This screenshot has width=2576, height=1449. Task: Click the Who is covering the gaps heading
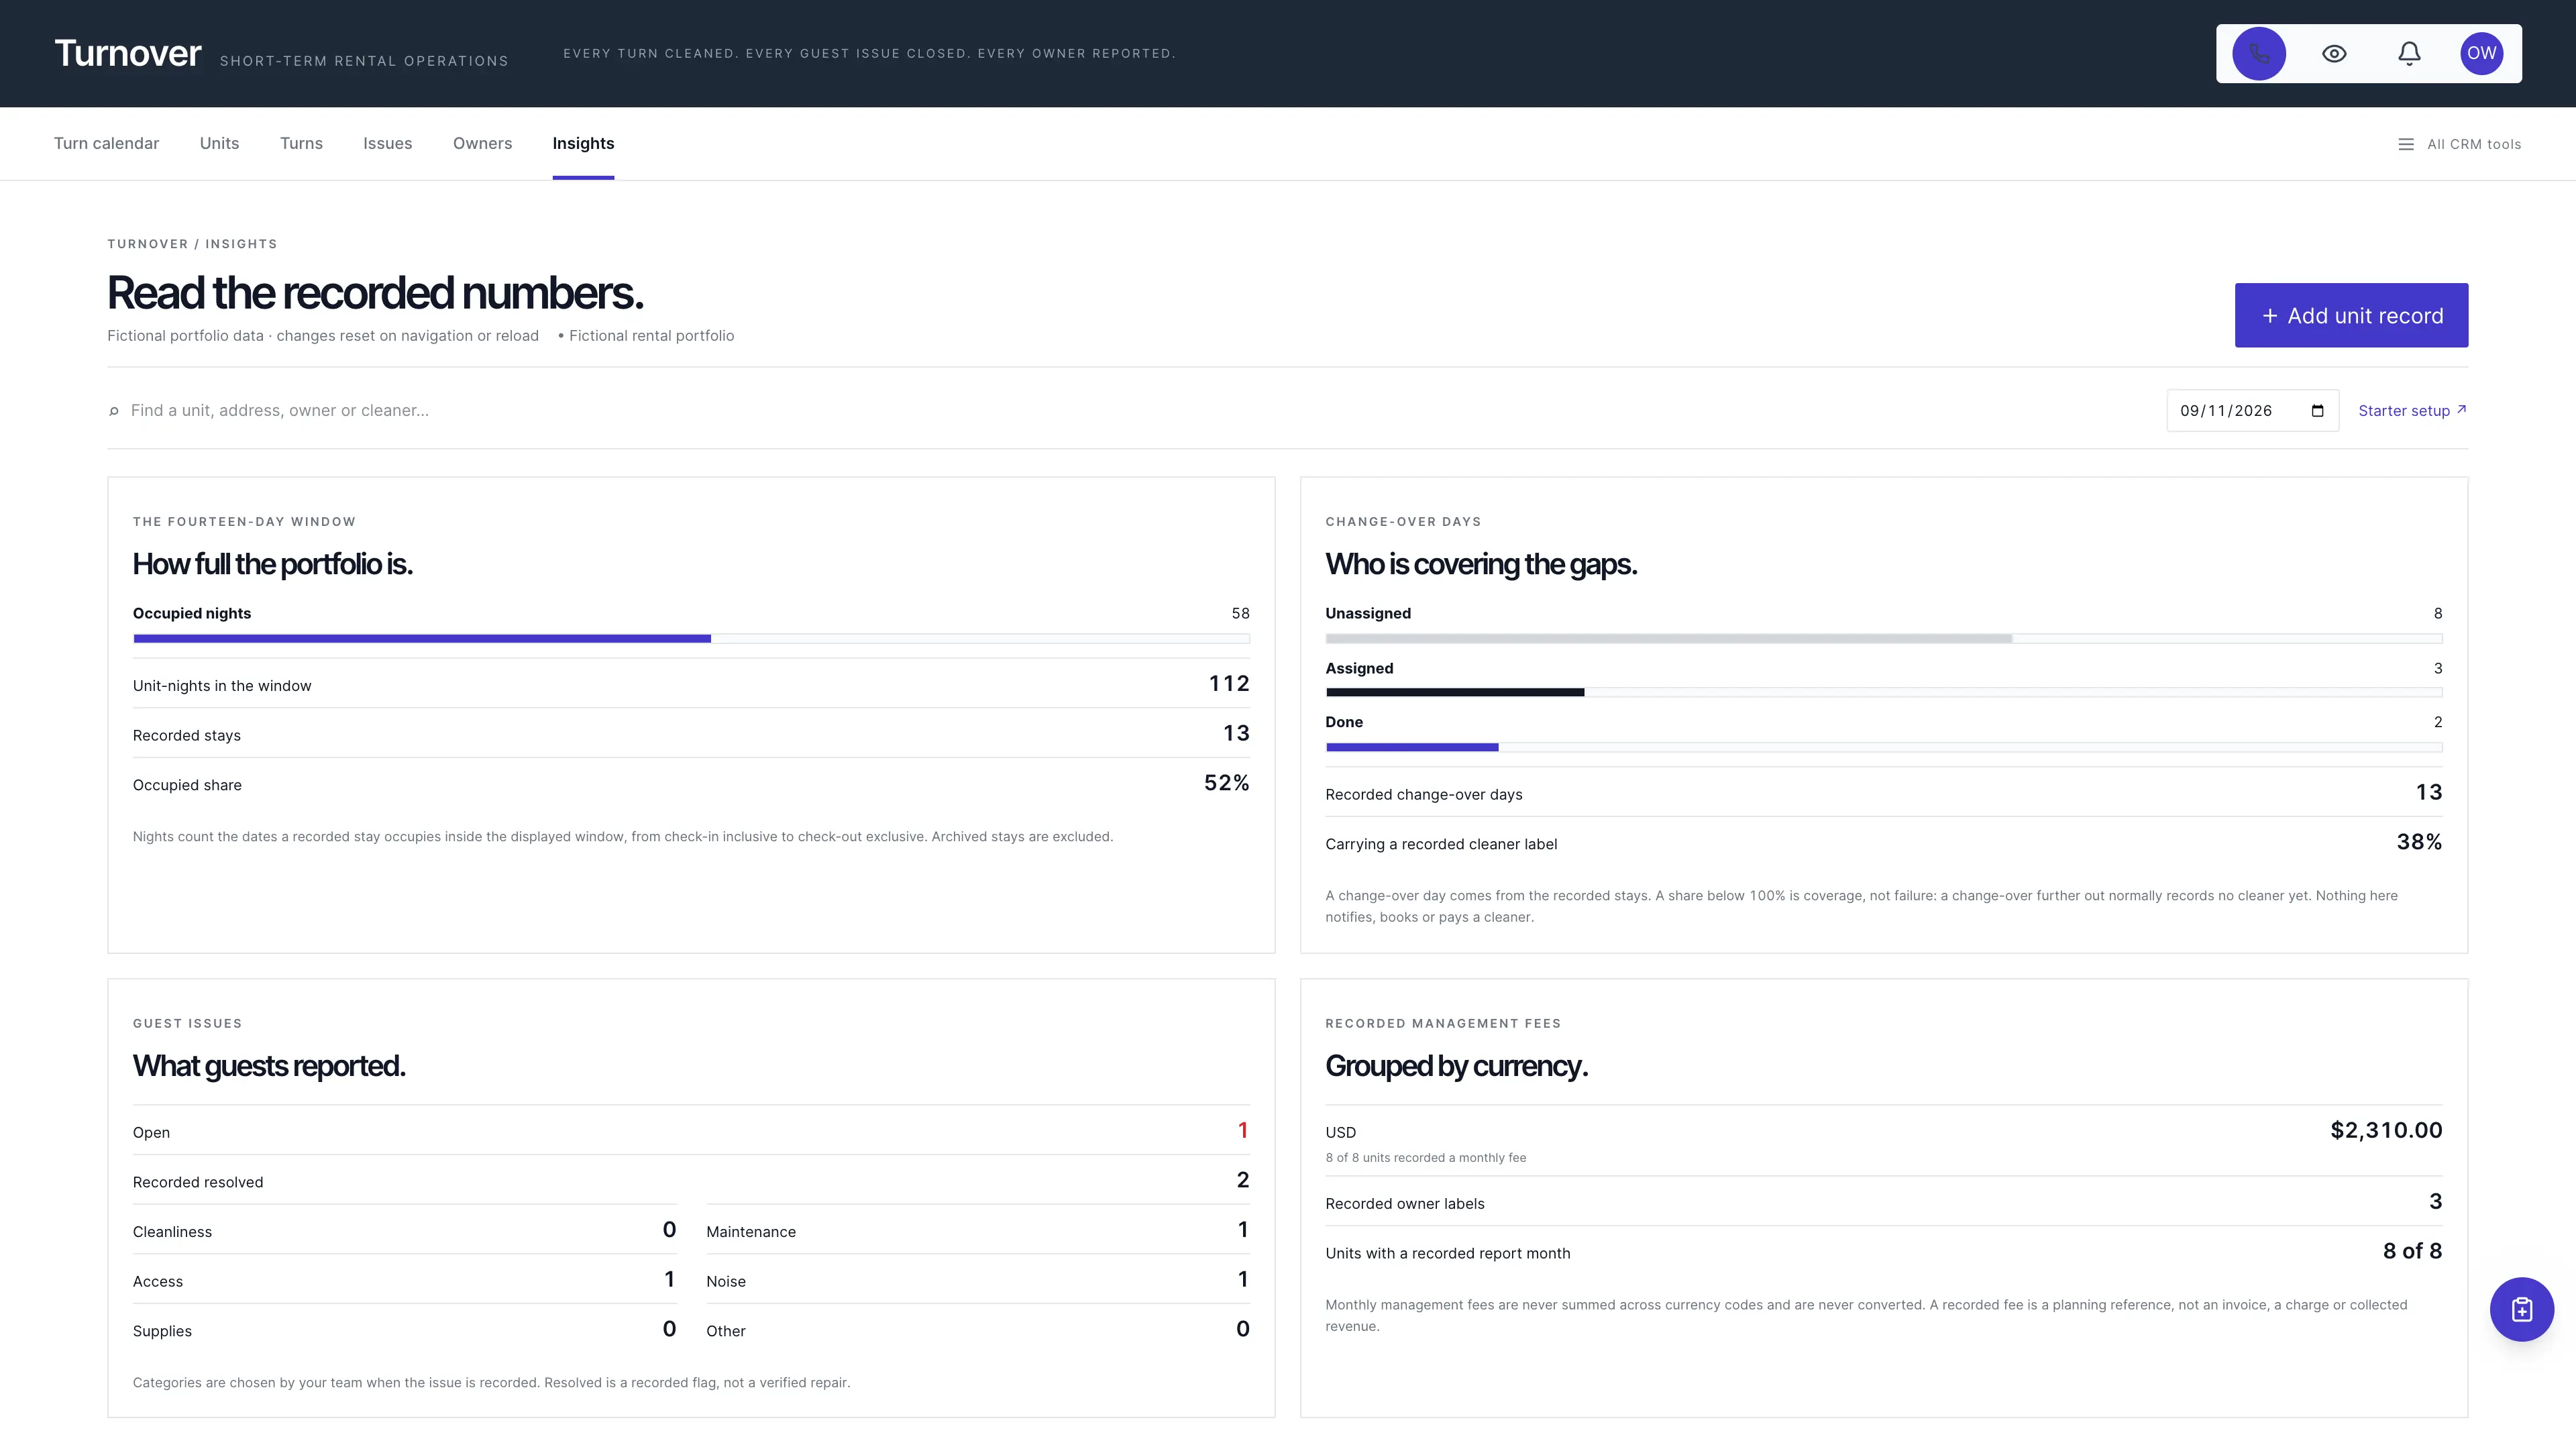tap(1481, 564)
